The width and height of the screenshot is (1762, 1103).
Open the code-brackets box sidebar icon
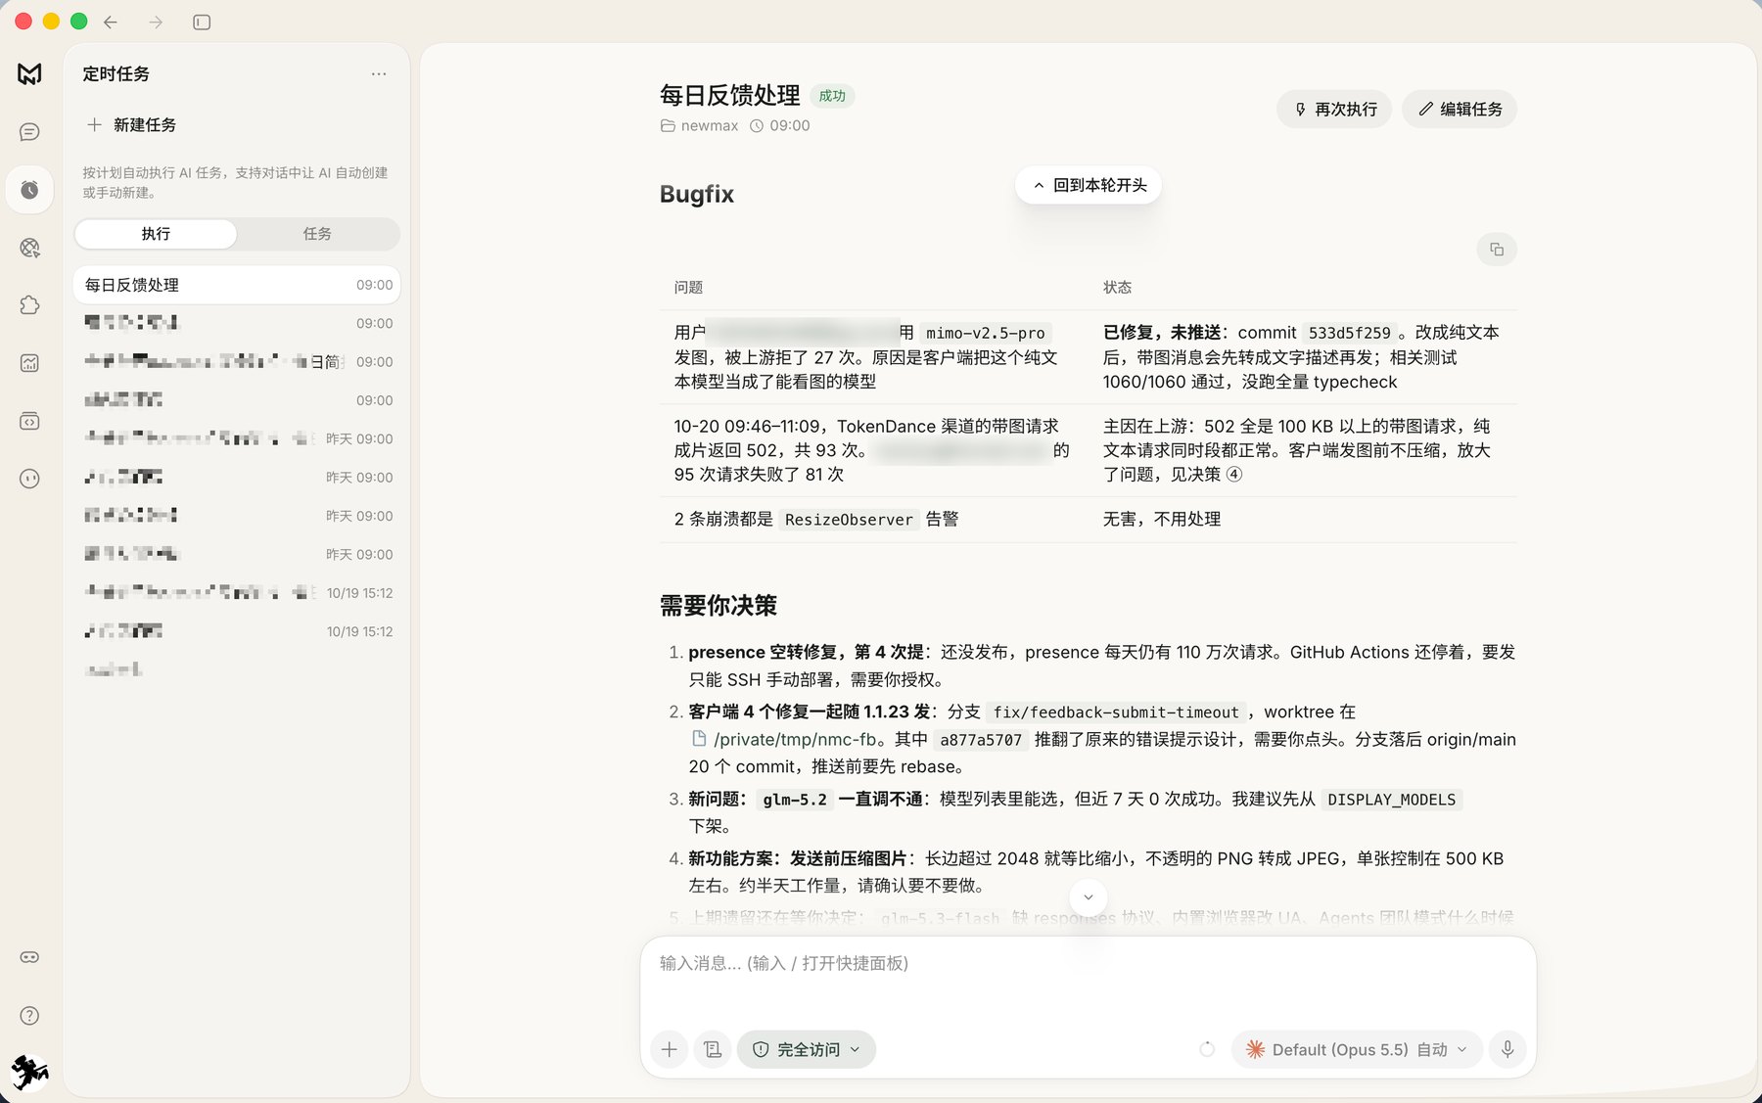click(x=29, y=421)
